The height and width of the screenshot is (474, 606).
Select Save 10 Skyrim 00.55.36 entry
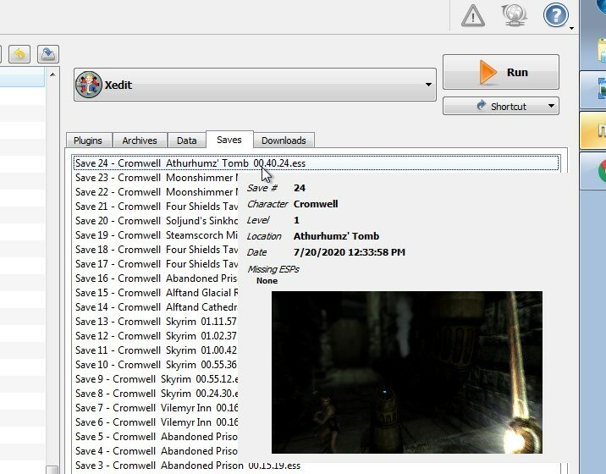[156, 364]
